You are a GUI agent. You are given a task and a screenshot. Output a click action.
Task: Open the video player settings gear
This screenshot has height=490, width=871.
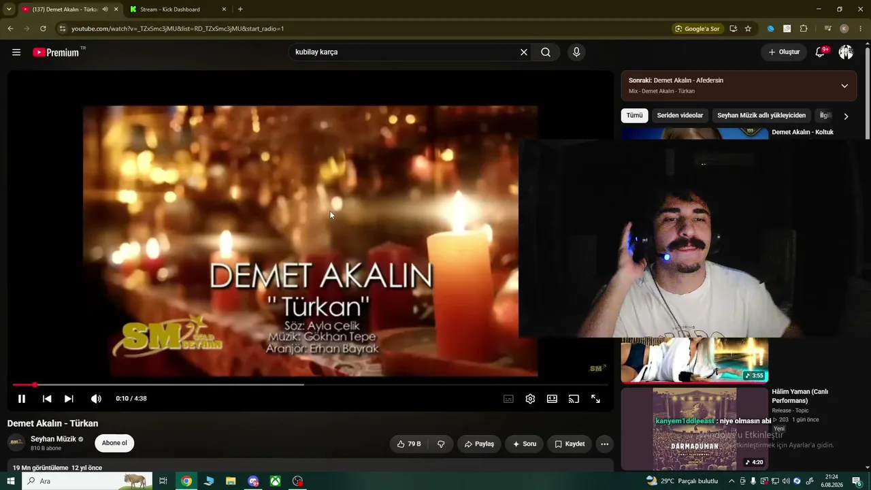[530, 399]
